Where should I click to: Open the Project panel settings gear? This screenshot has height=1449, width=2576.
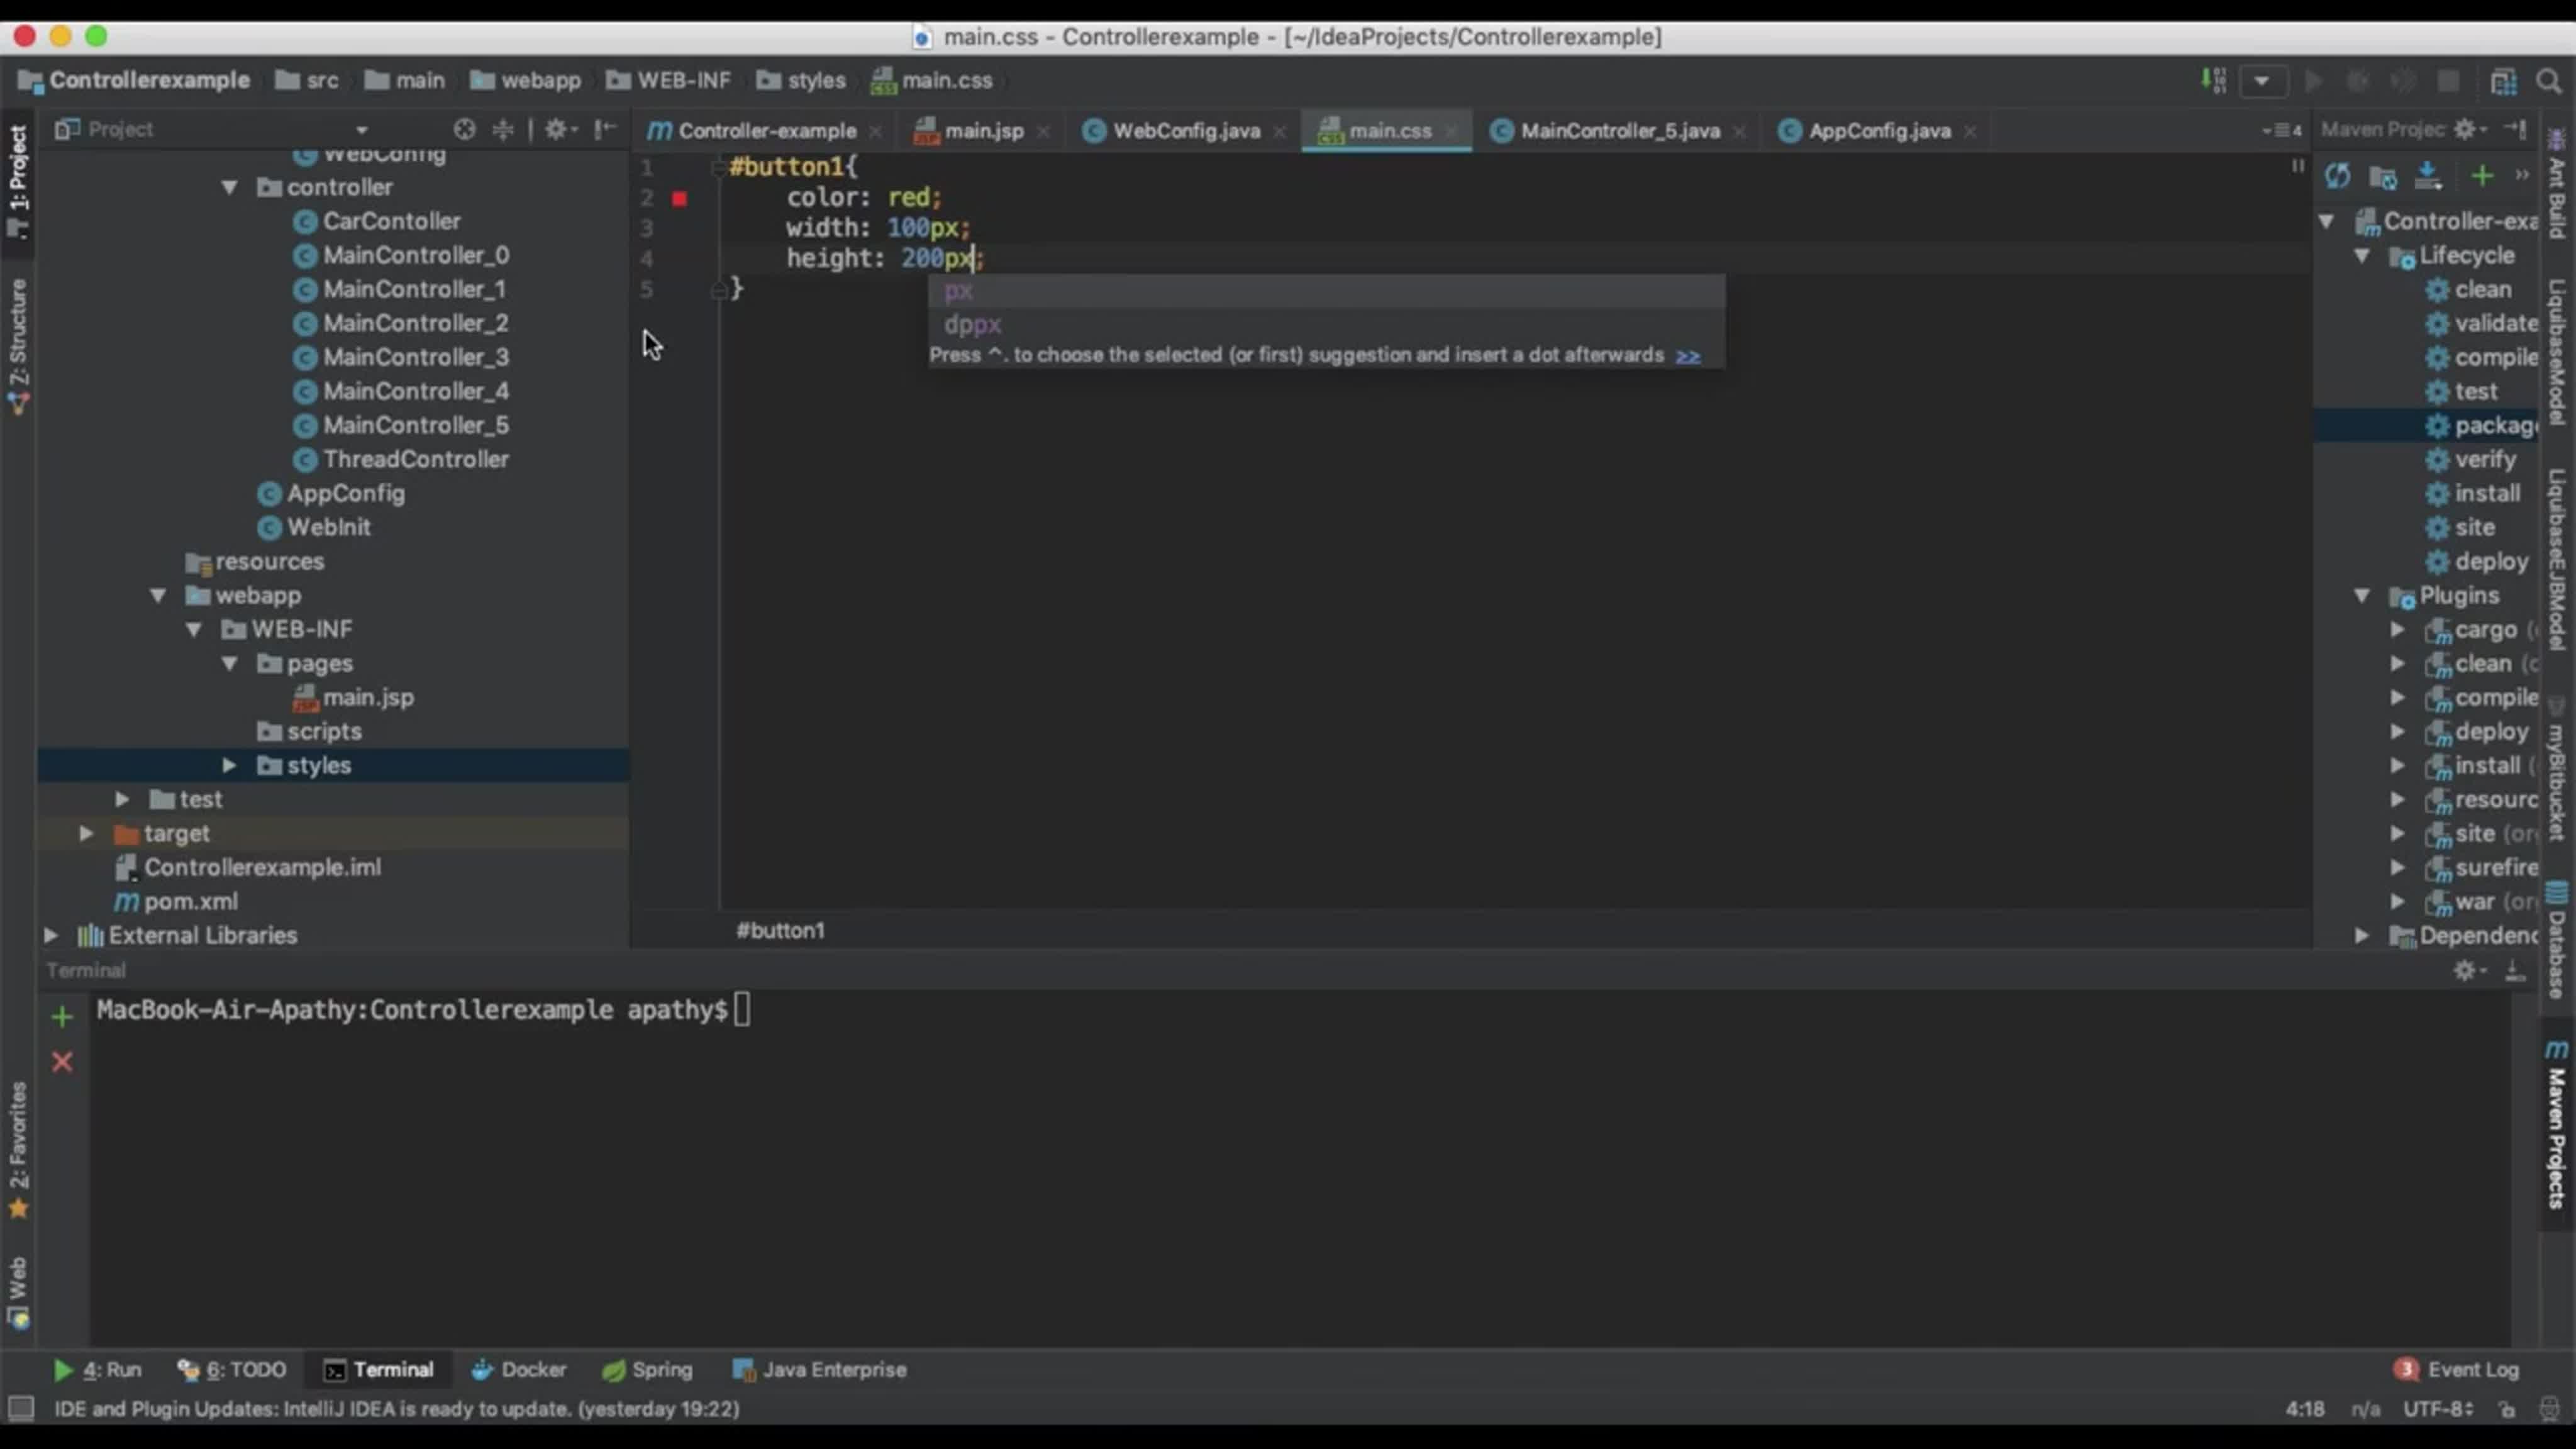click(x=556, y=129)
